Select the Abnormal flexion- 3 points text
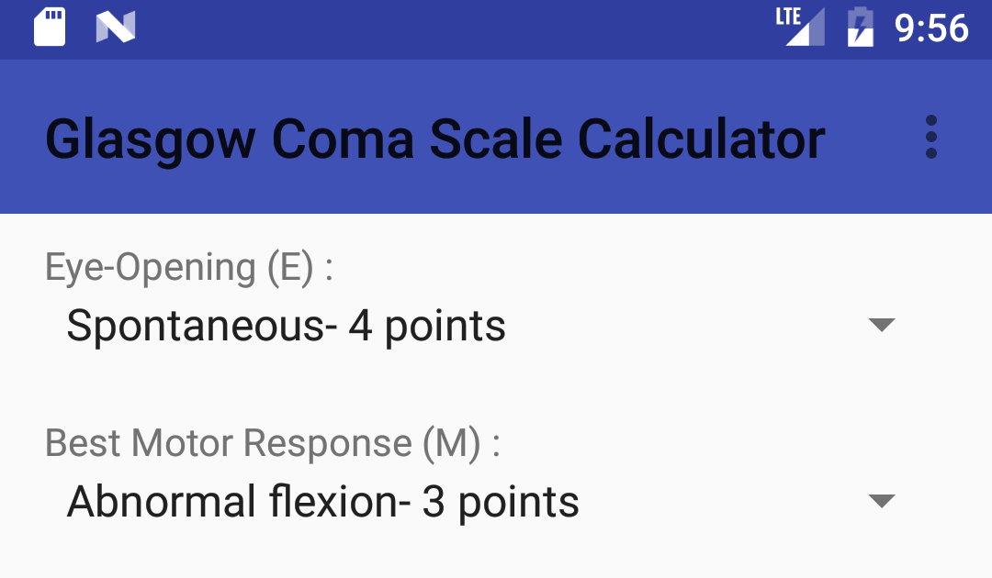 click(x=321, y=501)
